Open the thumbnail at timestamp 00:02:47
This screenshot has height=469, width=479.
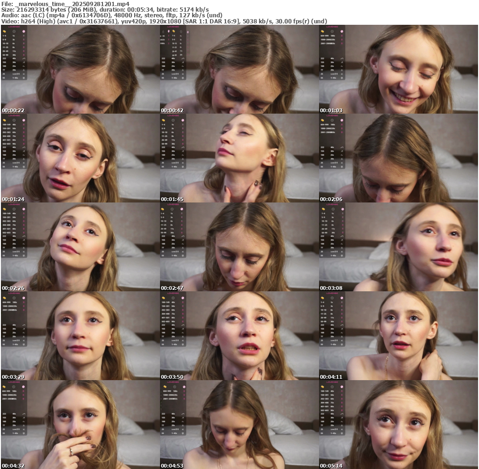(239, 247)
